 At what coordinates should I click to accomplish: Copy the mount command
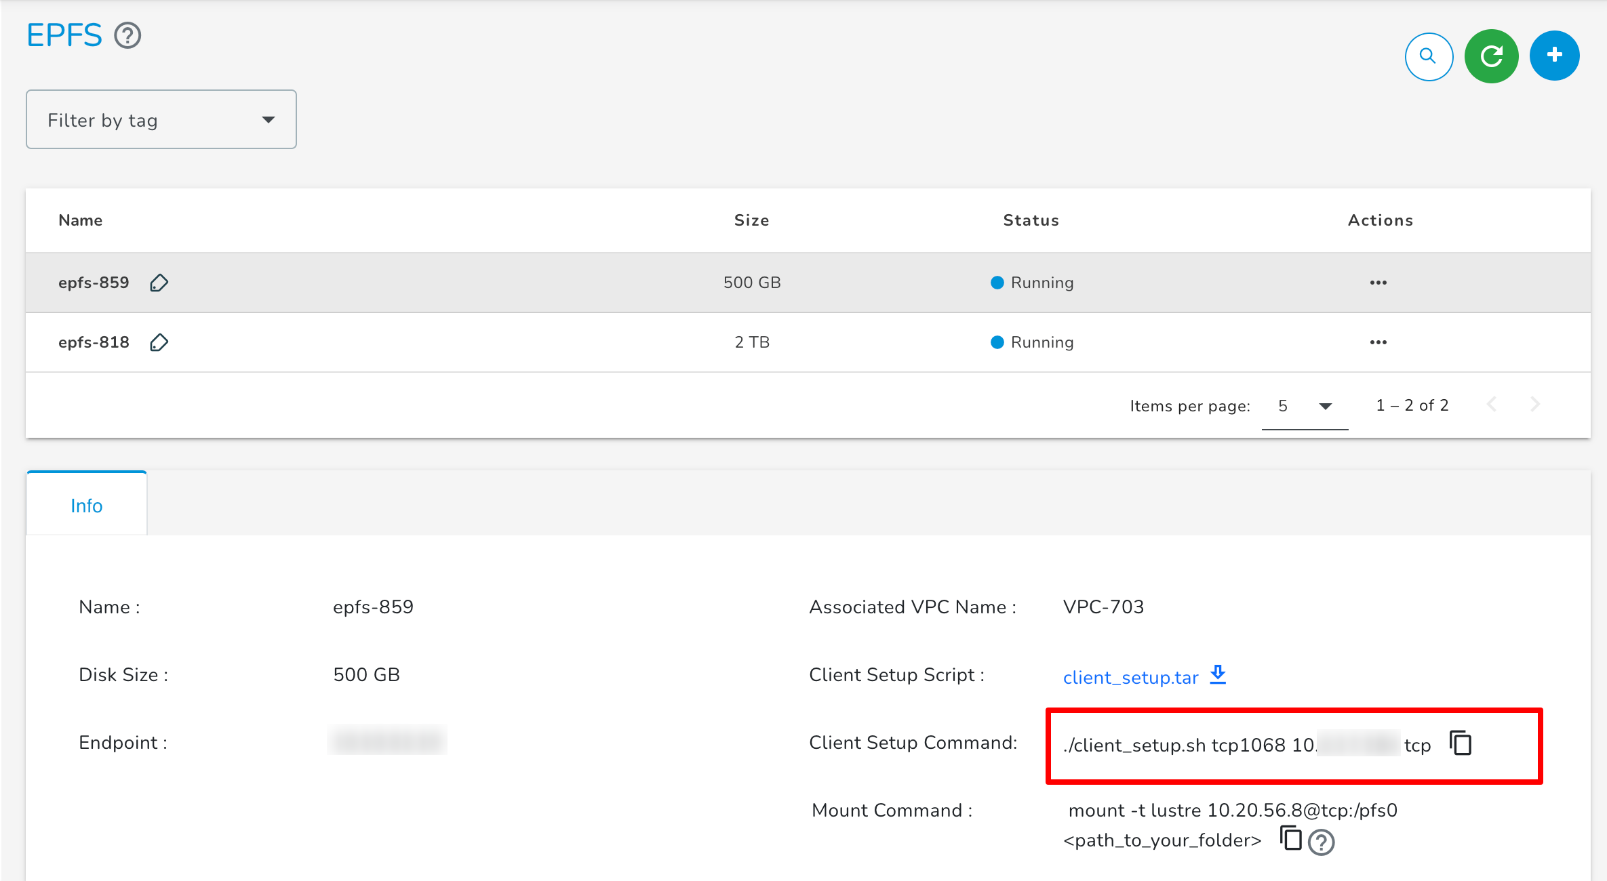[x=1291, y=838]
